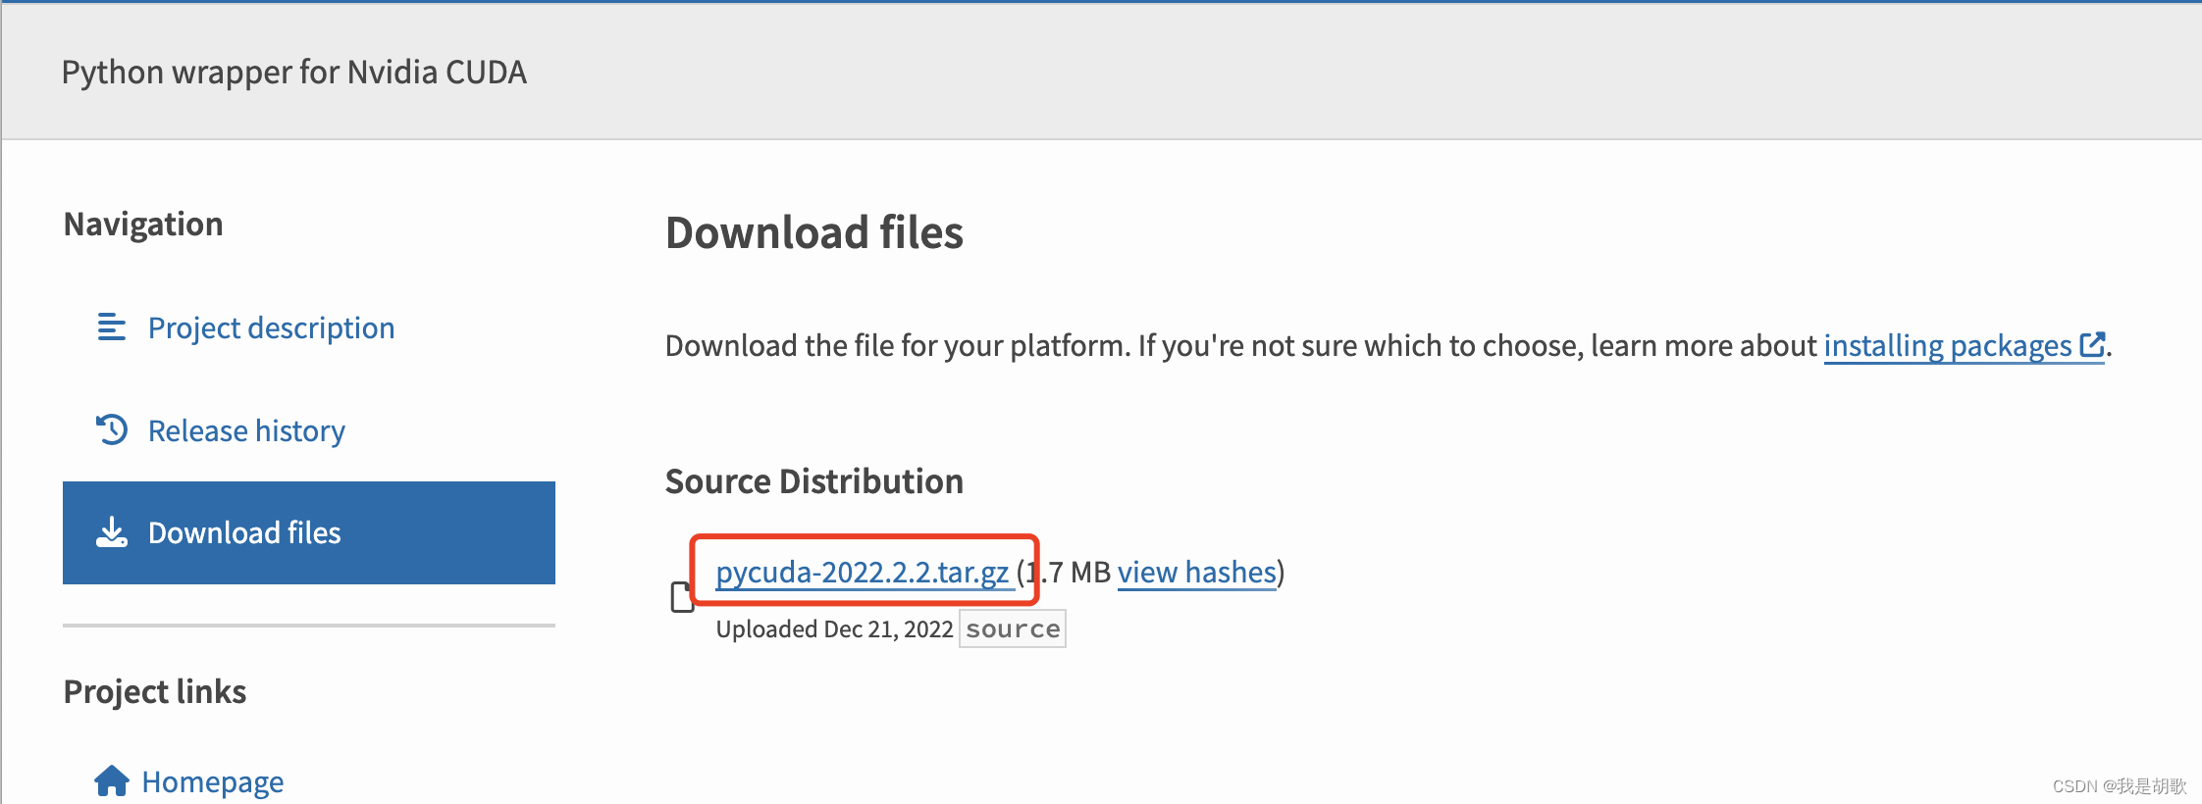The width and height of the screenshot is (2202, 804).
Task: Click the external link icon after installing packages
Action: 2092,344
